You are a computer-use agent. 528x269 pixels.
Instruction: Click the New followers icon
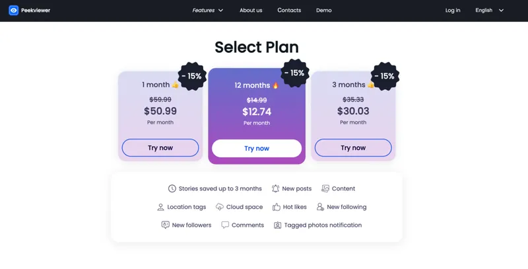click(165, 225)
